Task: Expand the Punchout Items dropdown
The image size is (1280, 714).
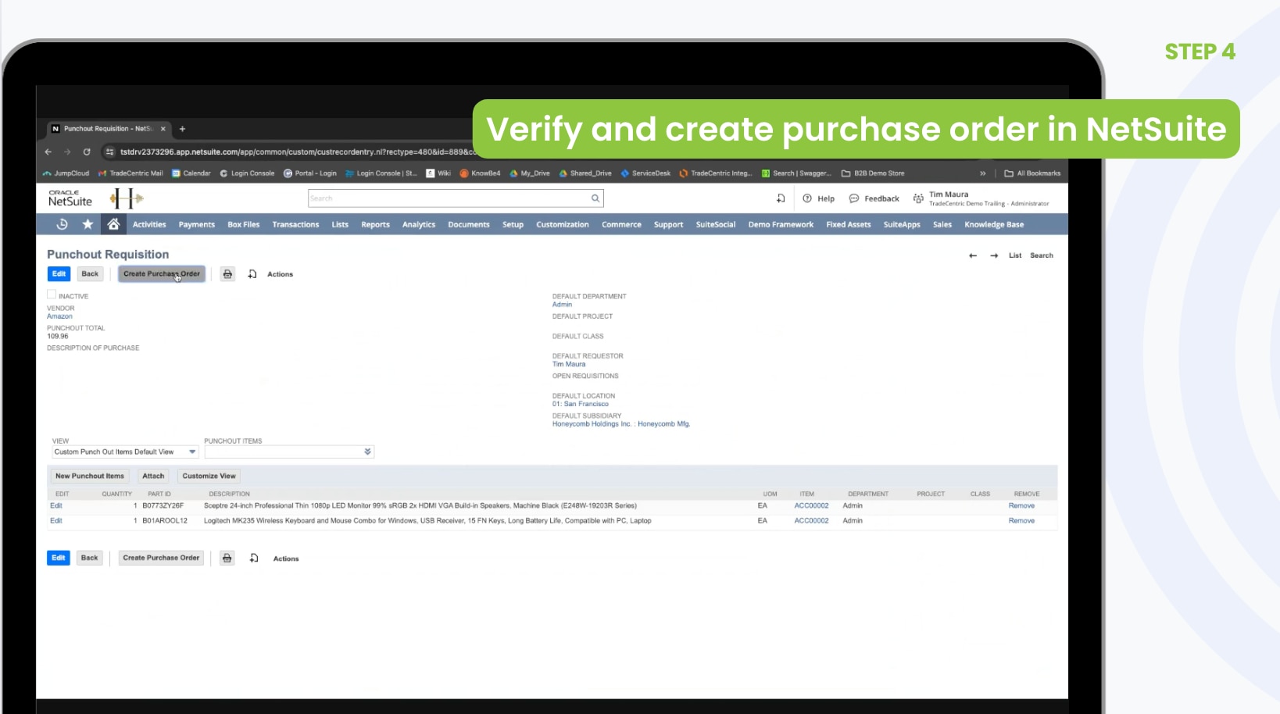Action: point(367,452)
